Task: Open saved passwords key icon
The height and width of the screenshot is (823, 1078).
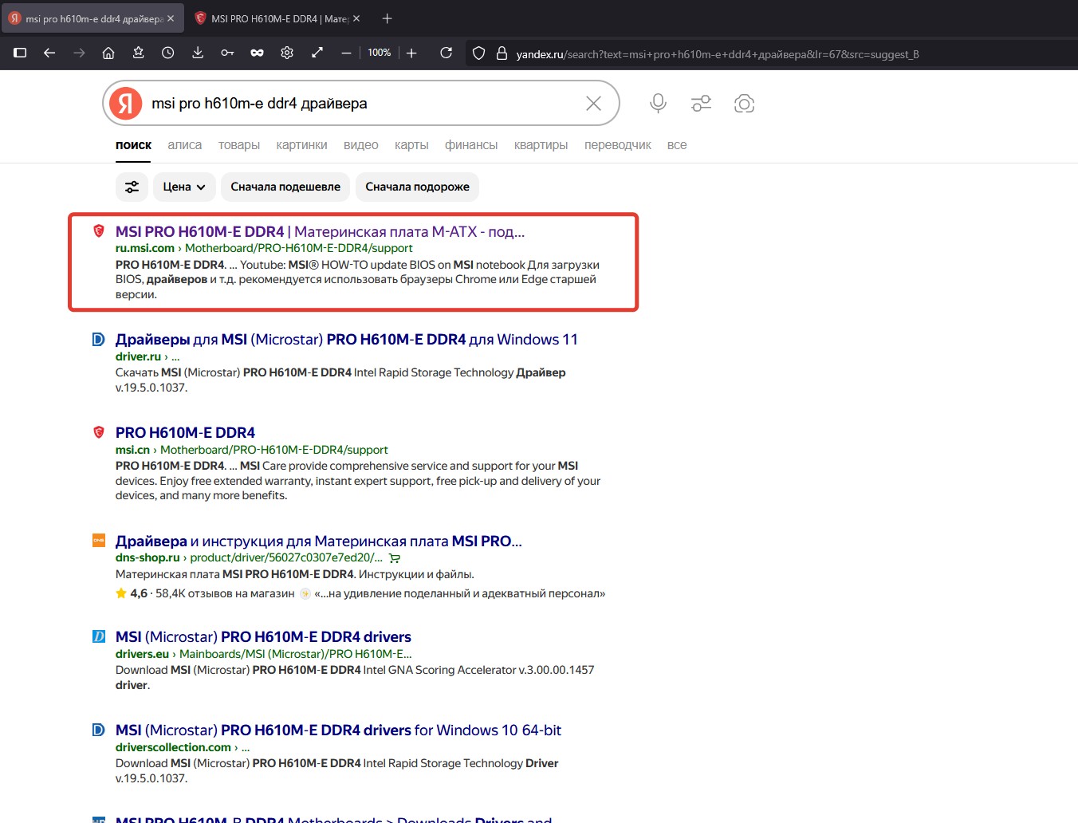Action: point(227,53)
